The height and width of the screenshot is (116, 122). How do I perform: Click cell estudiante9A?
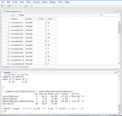(x=18, y=53)
